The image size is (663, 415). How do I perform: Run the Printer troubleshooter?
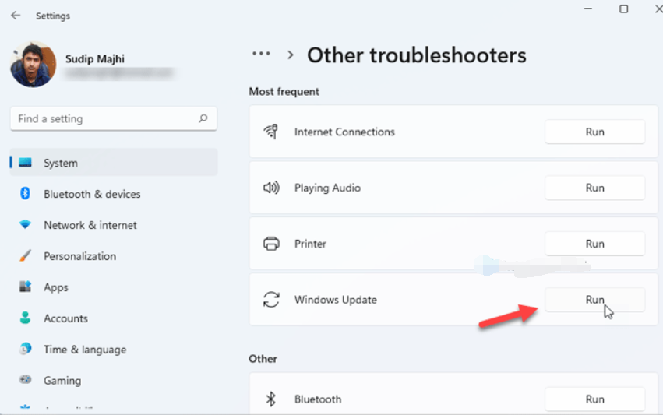coord(594,244)
